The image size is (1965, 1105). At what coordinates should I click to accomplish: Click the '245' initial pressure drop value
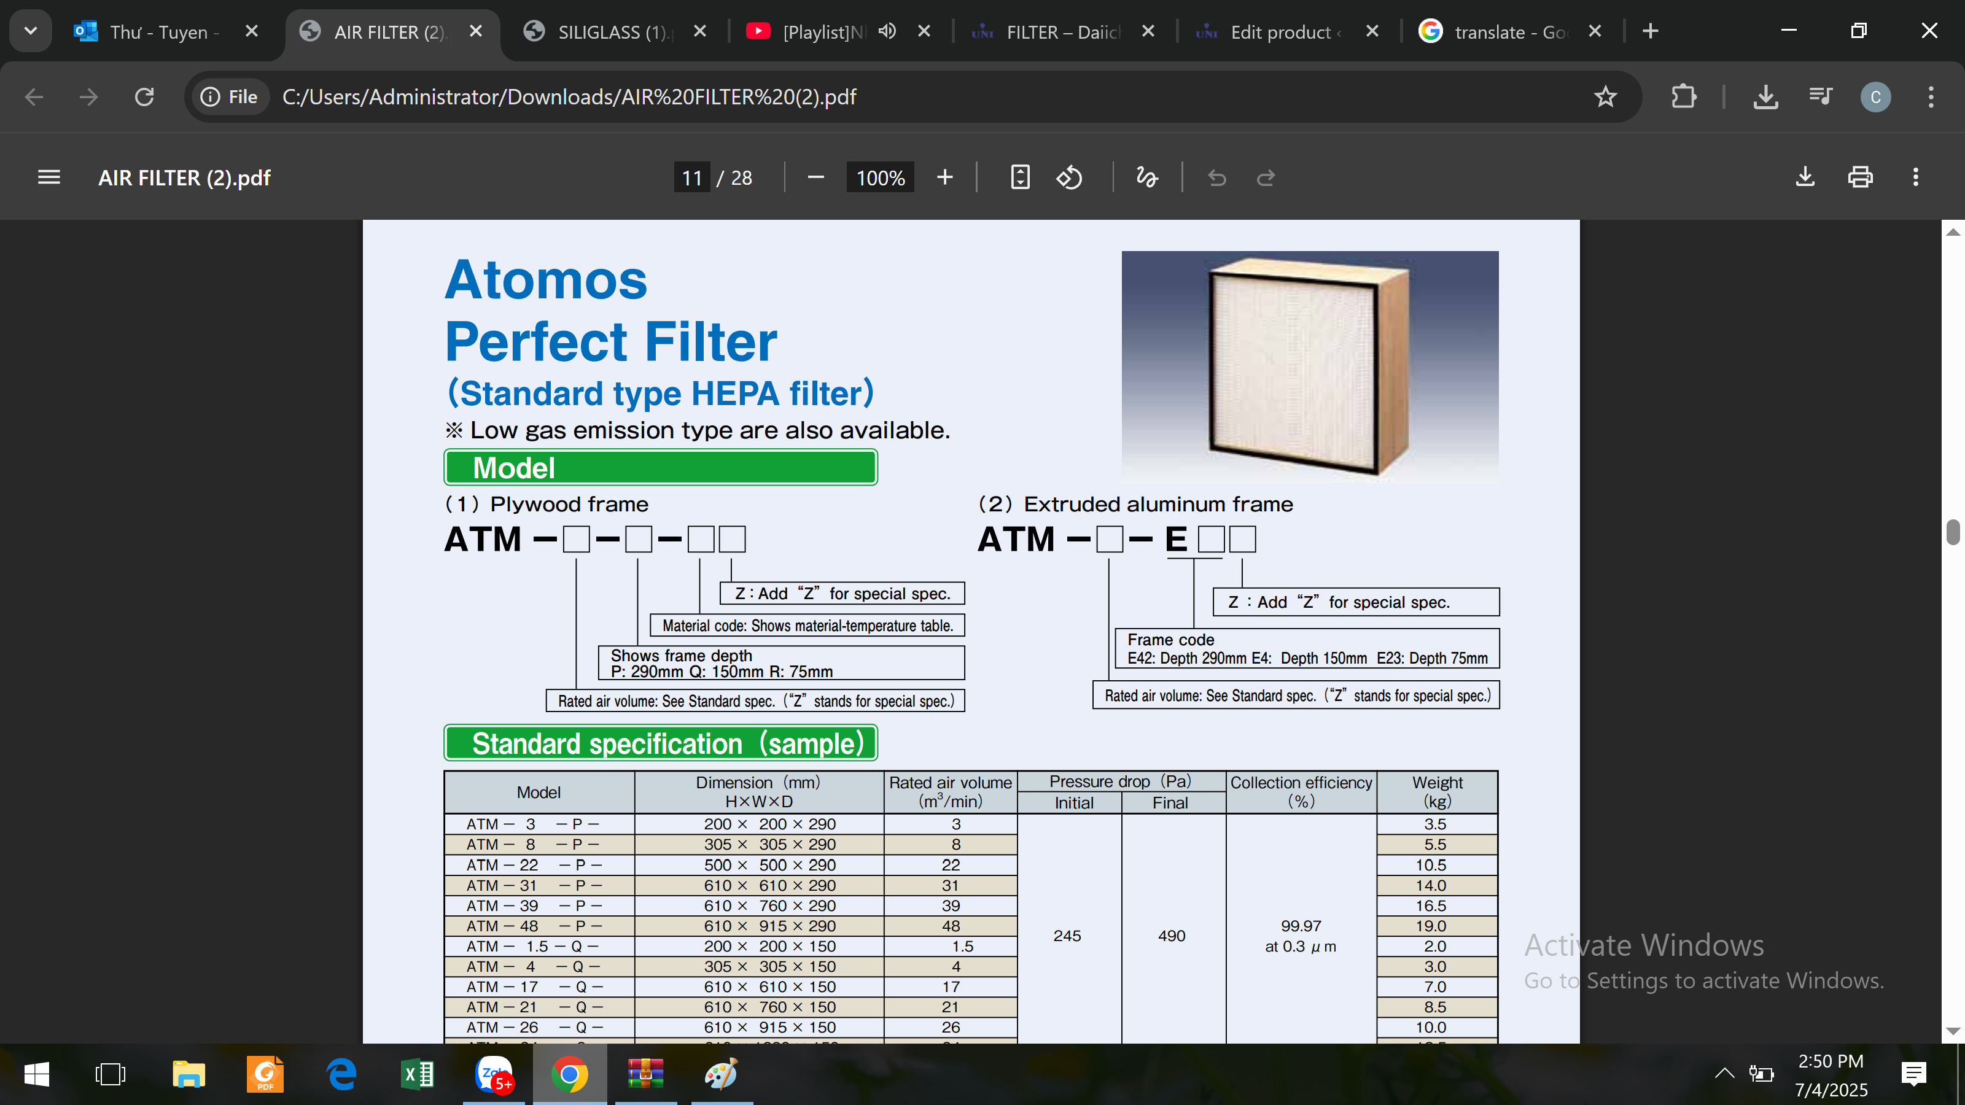[x=1067, y=936]
